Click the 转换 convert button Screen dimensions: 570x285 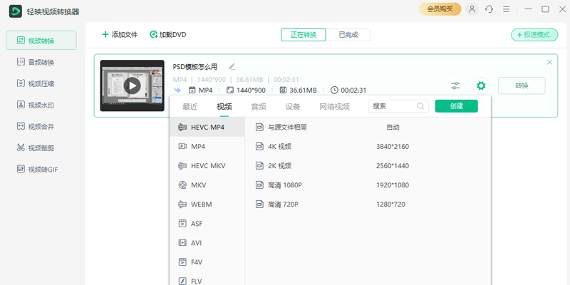[522, 85]
